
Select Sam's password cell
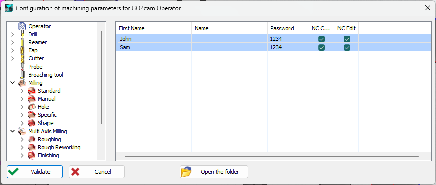click(x=288, y=48)
